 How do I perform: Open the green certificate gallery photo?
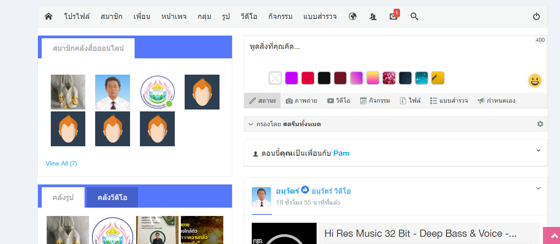pyautogui.click(x=157, y=230)
